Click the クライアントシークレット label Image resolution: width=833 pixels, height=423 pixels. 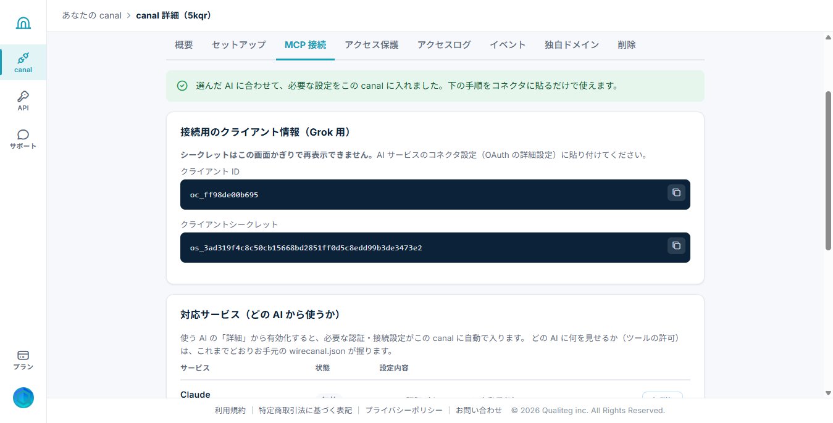229,224
